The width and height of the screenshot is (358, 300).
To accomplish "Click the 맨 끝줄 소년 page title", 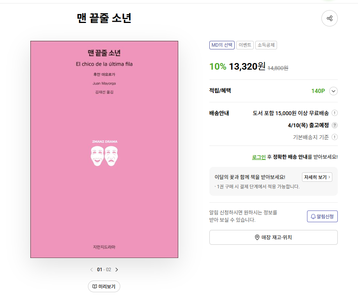I will (104, 18).
